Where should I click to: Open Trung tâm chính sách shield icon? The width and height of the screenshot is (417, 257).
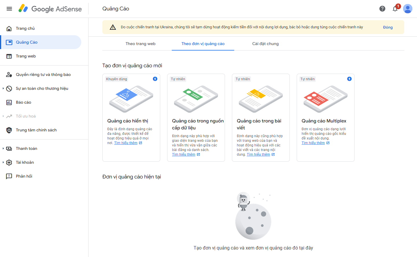point(9,130)
